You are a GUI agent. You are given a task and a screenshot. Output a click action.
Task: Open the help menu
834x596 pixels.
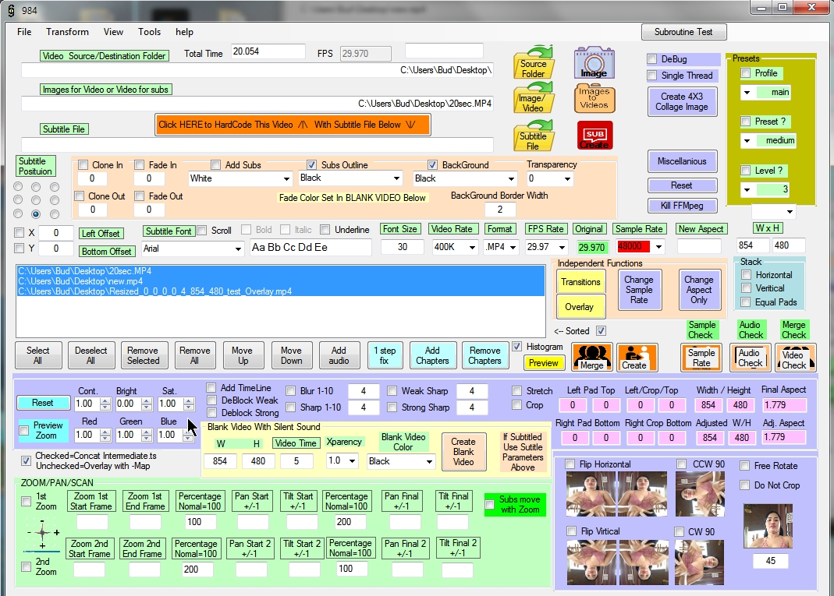pyautogui.click(x=185, y=32)
